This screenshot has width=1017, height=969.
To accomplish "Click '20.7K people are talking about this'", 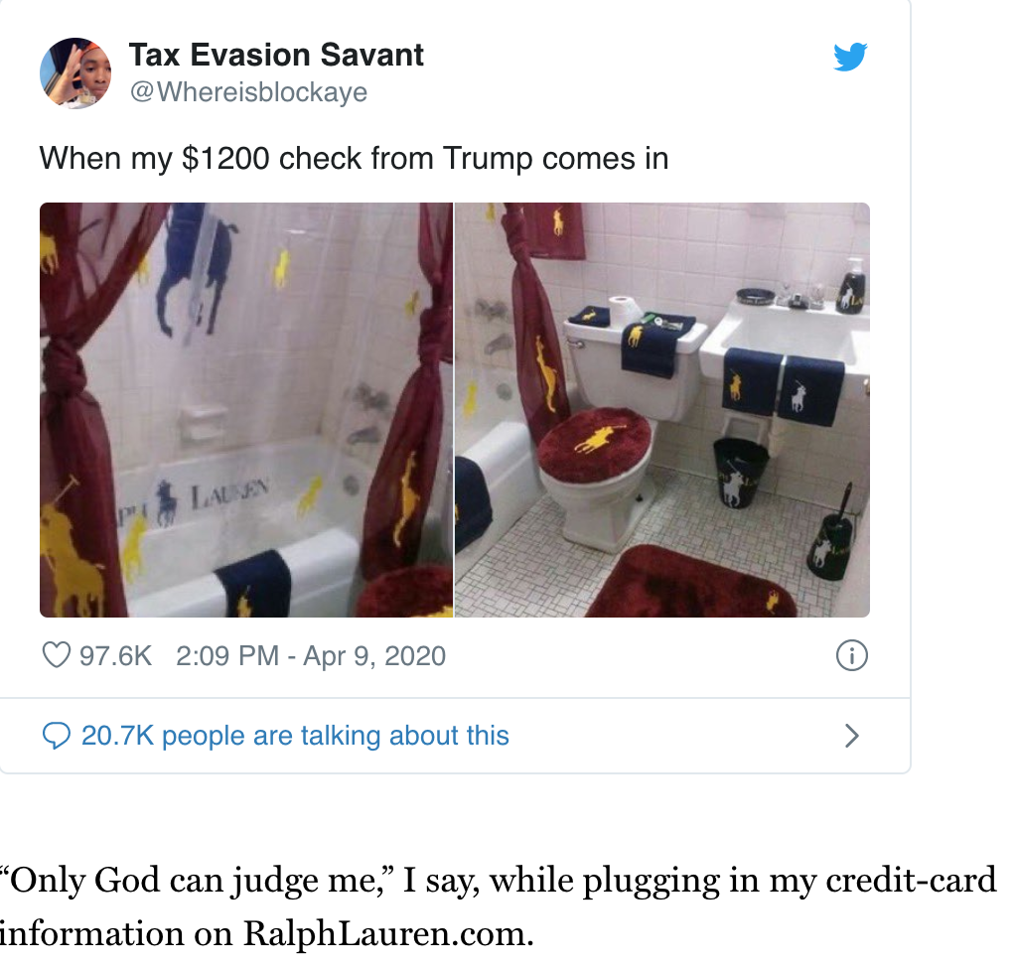I will coord(295,736).
